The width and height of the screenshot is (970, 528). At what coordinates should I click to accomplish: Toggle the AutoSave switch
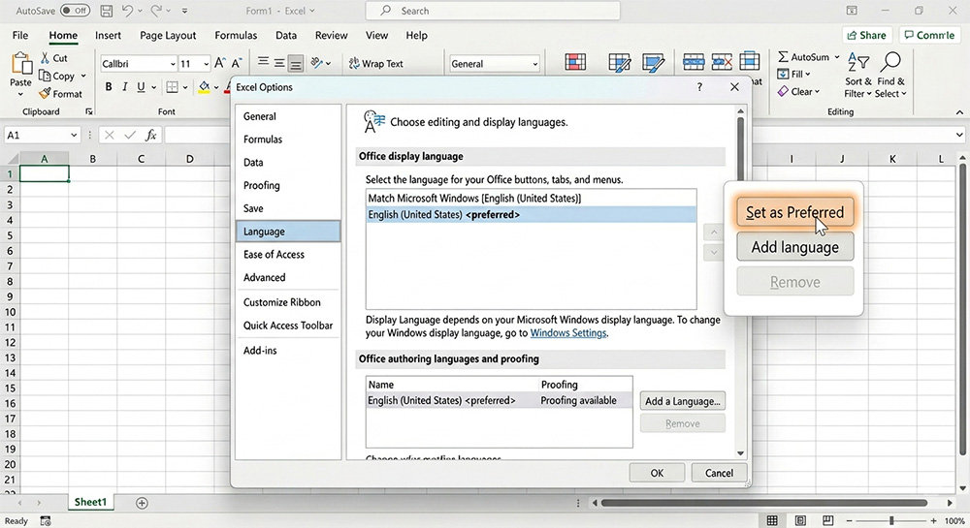(x=76, y=11)
